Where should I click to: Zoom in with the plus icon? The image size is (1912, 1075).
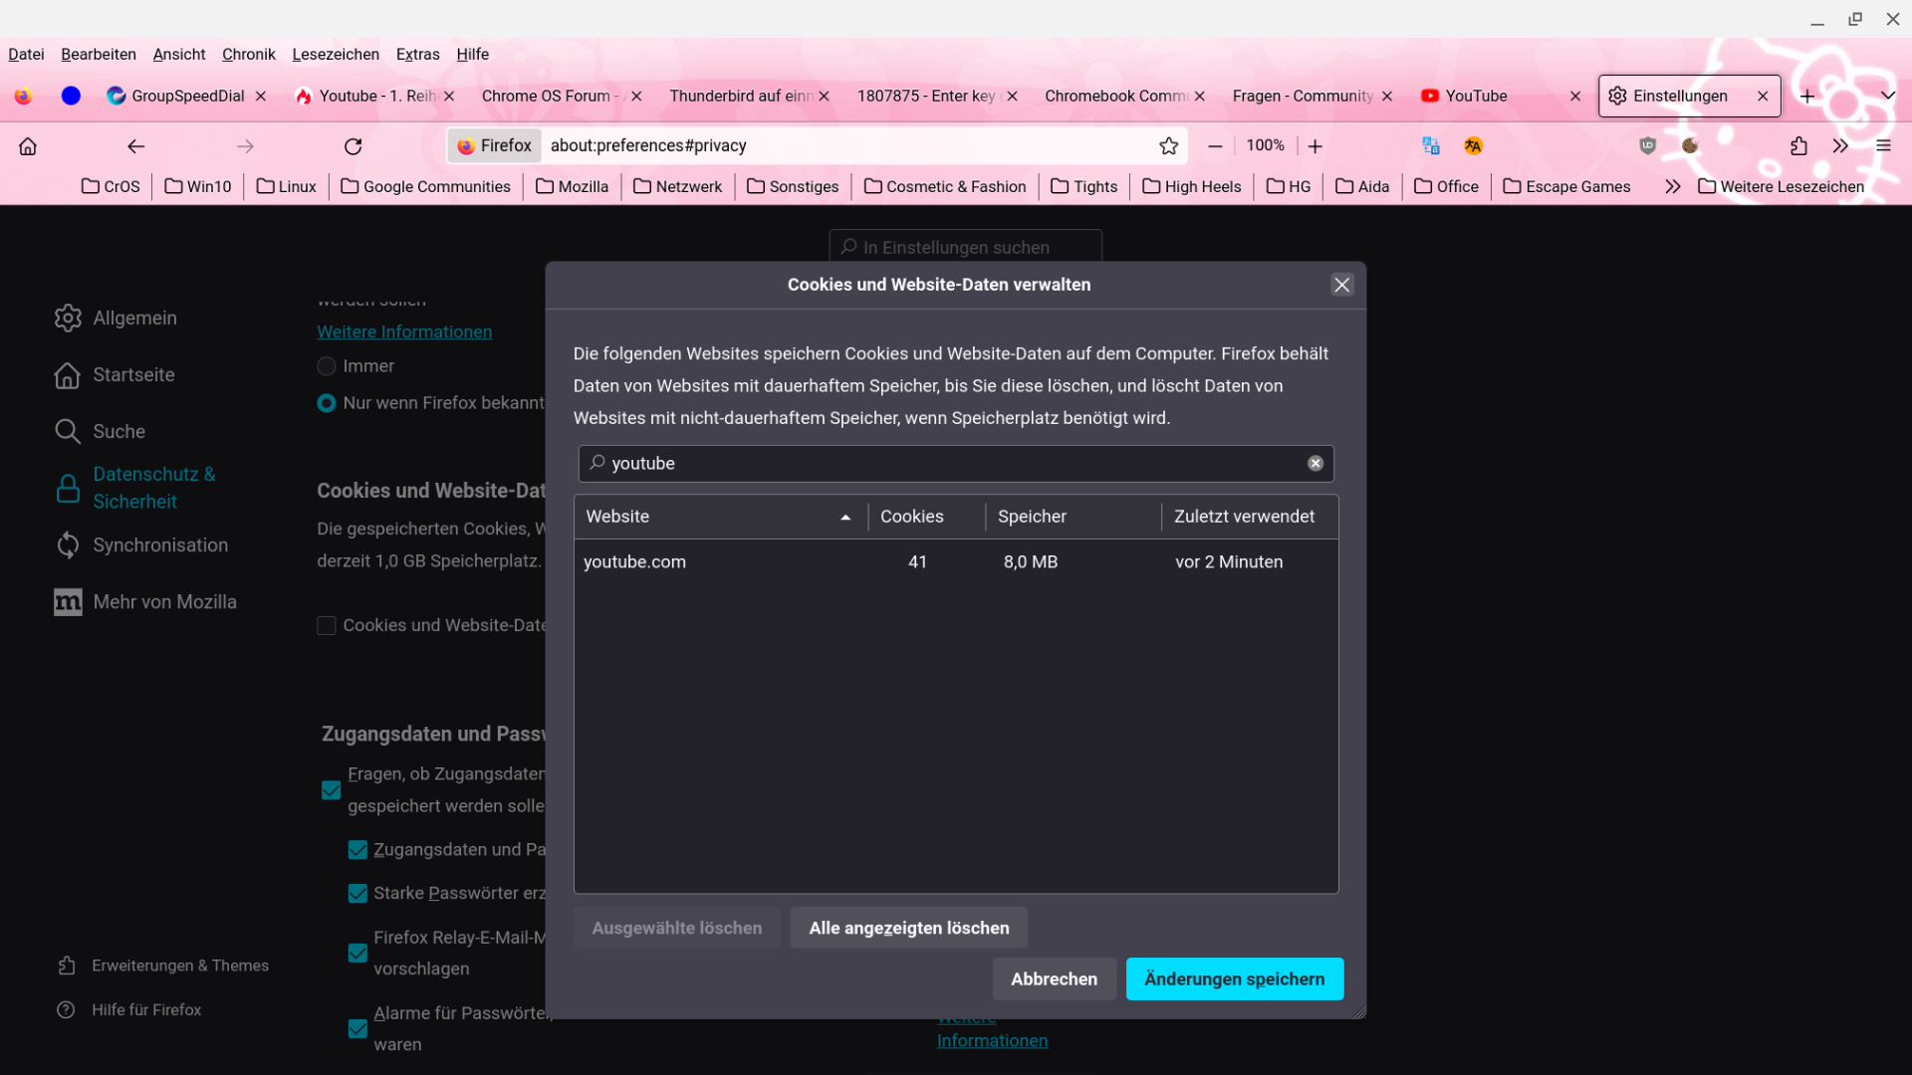click(1314, 146)
